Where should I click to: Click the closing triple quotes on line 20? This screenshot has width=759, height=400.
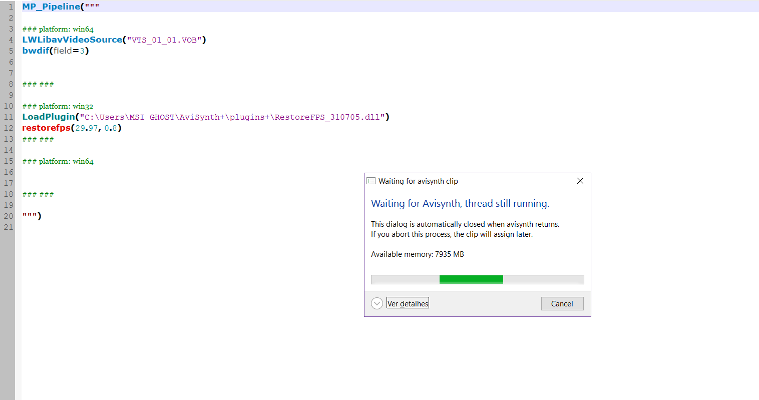point(30,216)
